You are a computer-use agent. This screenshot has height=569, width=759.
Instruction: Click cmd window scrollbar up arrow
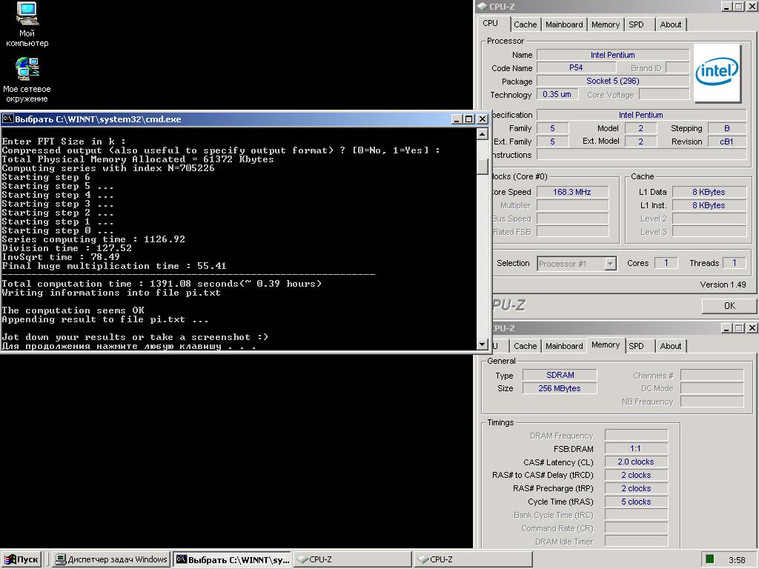click(482, 134)
